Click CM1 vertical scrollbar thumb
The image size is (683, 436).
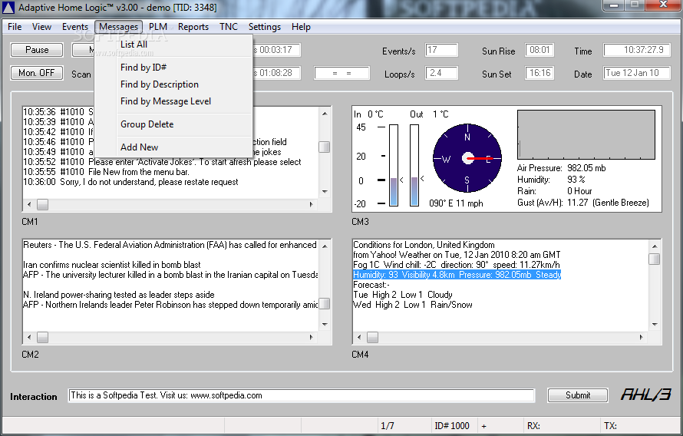click(x=325, y=147)
